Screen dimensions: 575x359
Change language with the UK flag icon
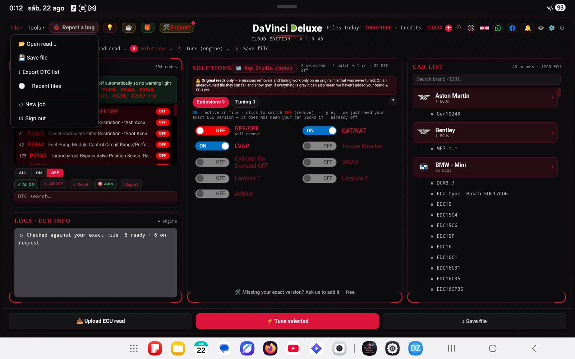tap(484, 28)
